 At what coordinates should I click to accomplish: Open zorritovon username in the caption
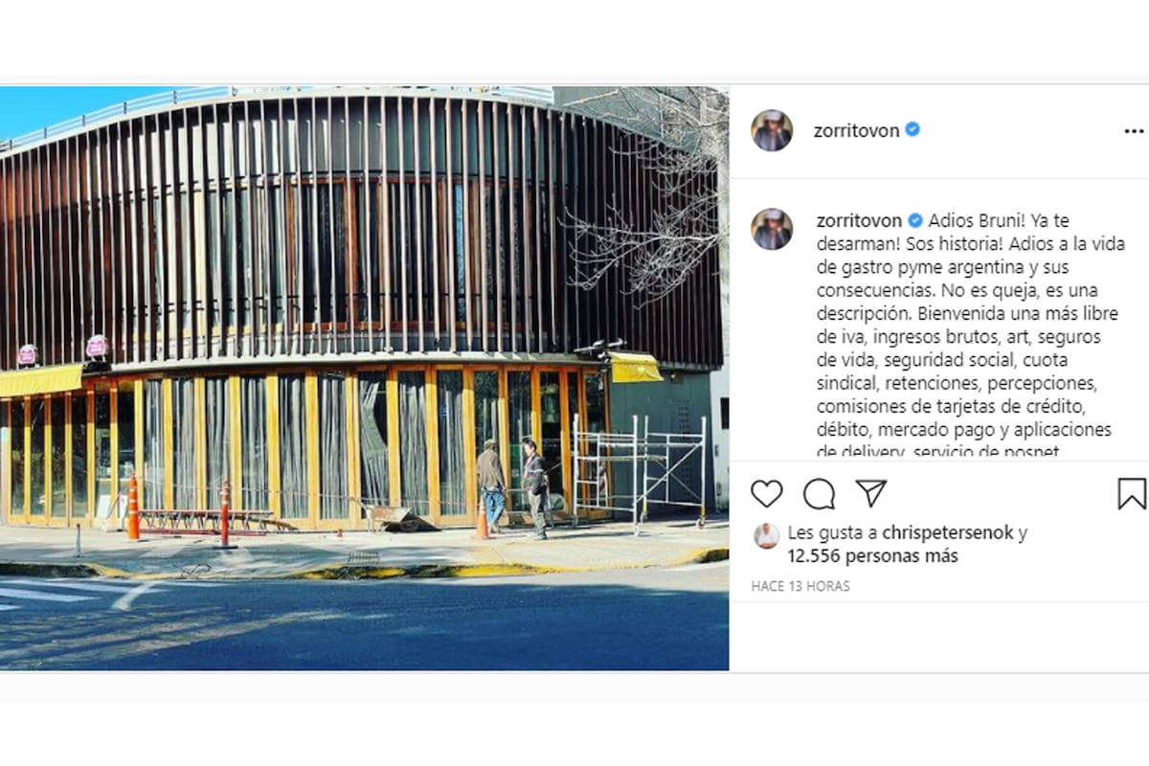point(859,220)
